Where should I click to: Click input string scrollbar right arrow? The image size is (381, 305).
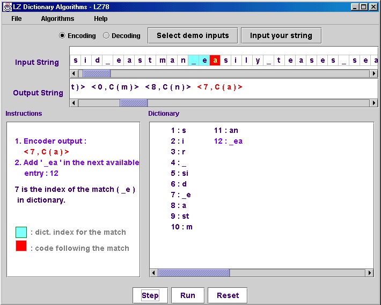(373, 73)
